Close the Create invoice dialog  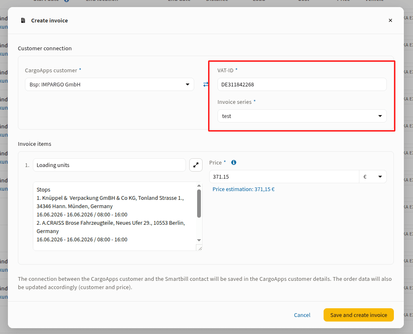pos(391,20)
